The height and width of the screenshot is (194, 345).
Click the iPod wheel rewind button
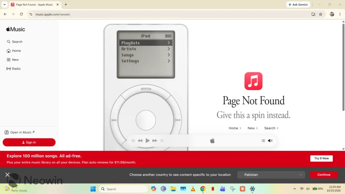114,120
